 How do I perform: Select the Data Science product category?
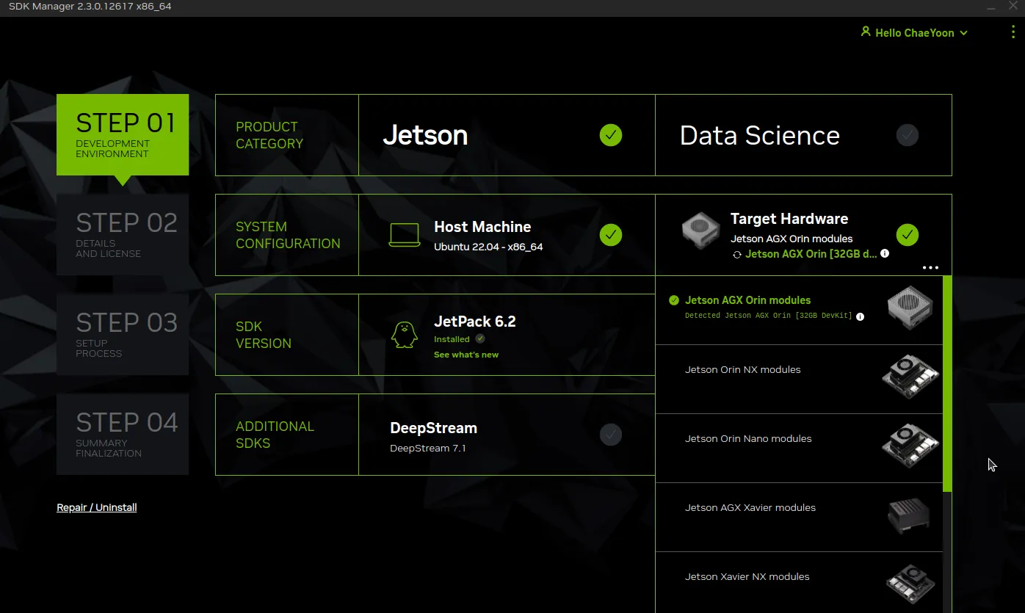click(803, 135)
